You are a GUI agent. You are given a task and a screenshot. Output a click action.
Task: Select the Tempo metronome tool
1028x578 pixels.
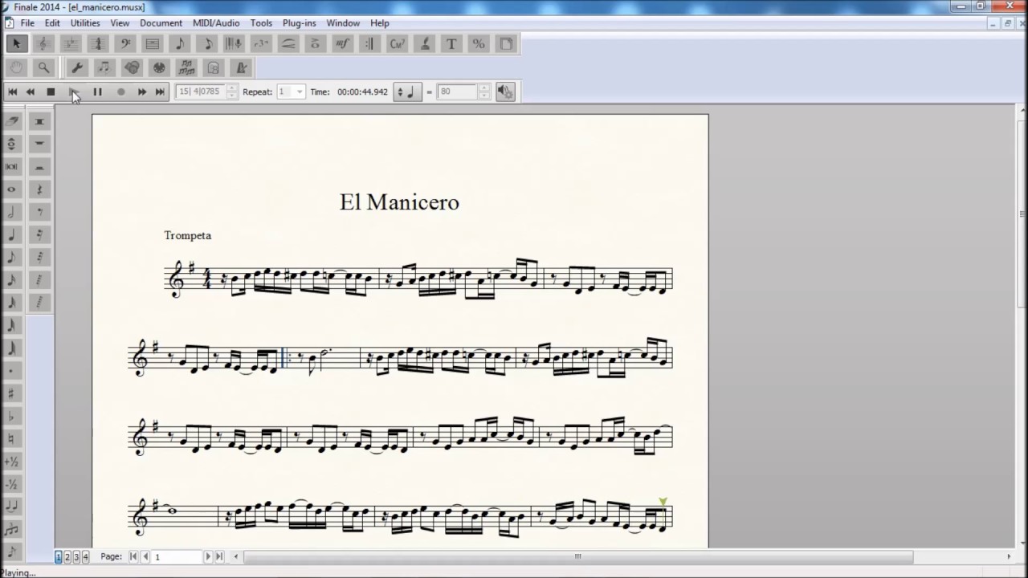click(240, 67)
